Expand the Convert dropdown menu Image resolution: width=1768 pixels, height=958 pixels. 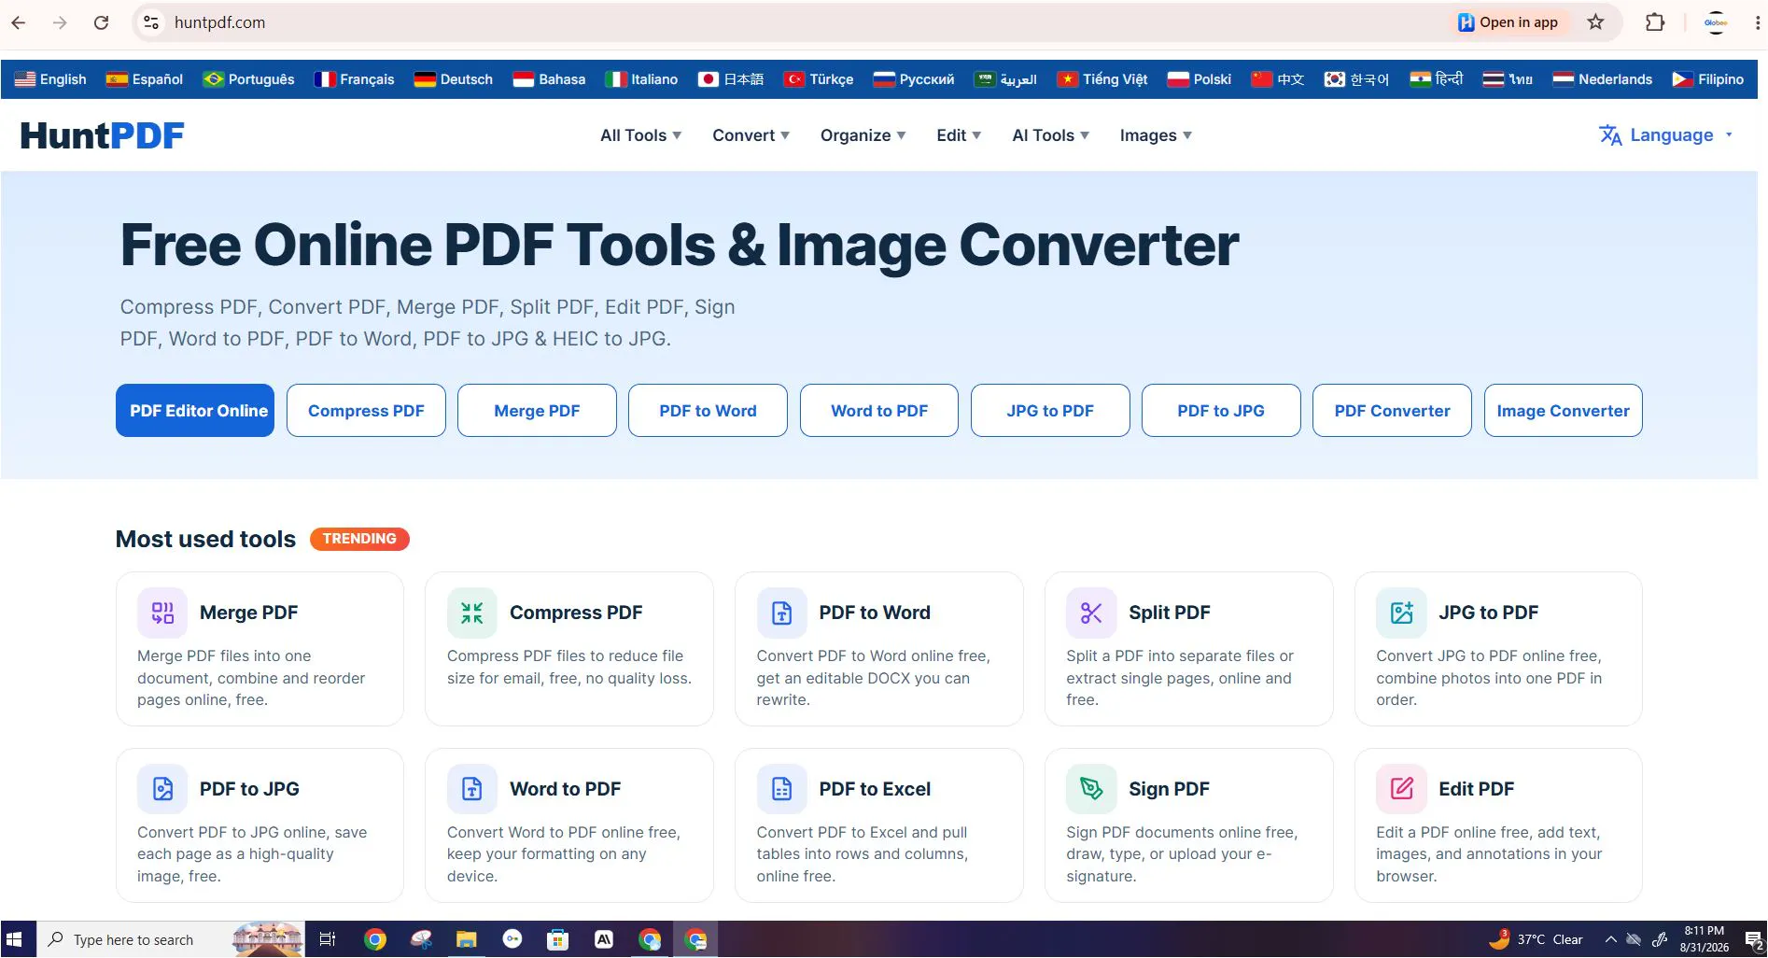click(751, 135)
